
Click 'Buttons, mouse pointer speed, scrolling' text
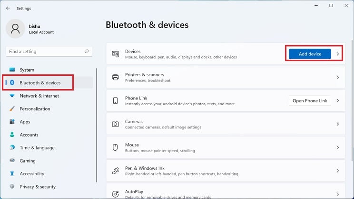[160, 151]
